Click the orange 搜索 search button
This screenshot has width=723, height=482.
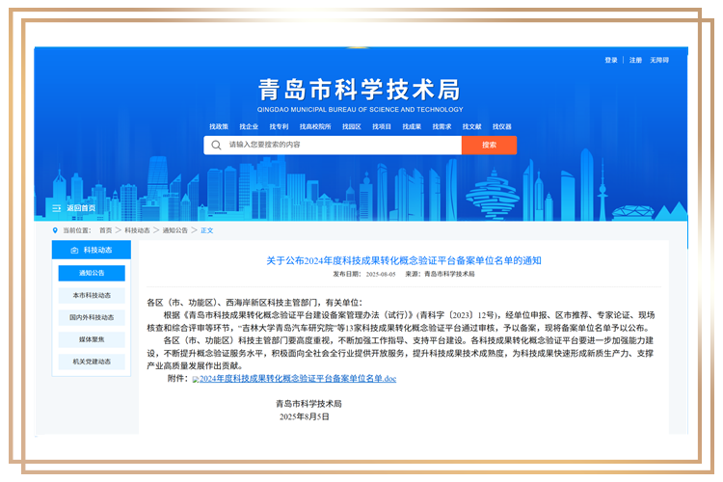pyautogui.click(x=489, y=145)
